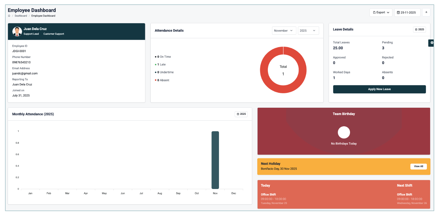Click the Dashboard breadcrumb link

click(x=21, y=16)
